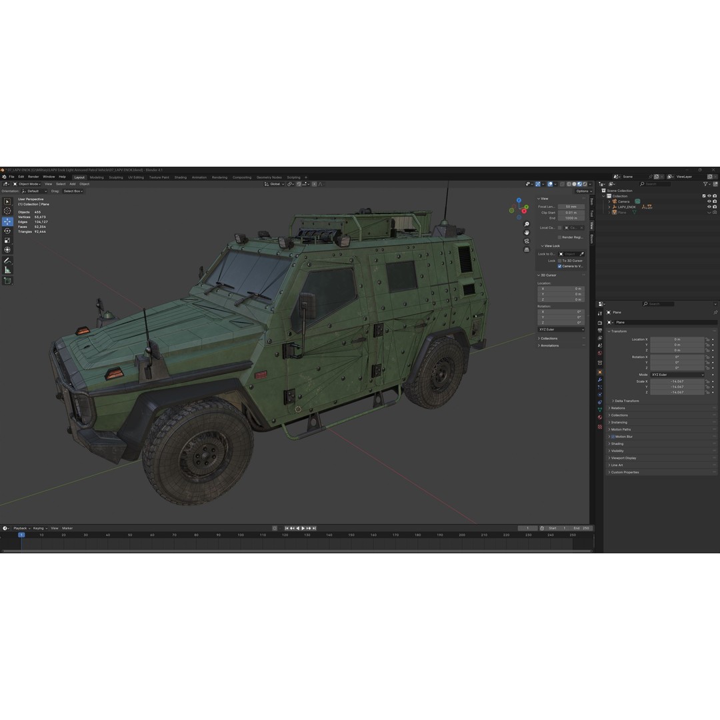Screen dimensions: 720x720
Task: Switch to the Shading workspace tab
Action: pos(180,177)
